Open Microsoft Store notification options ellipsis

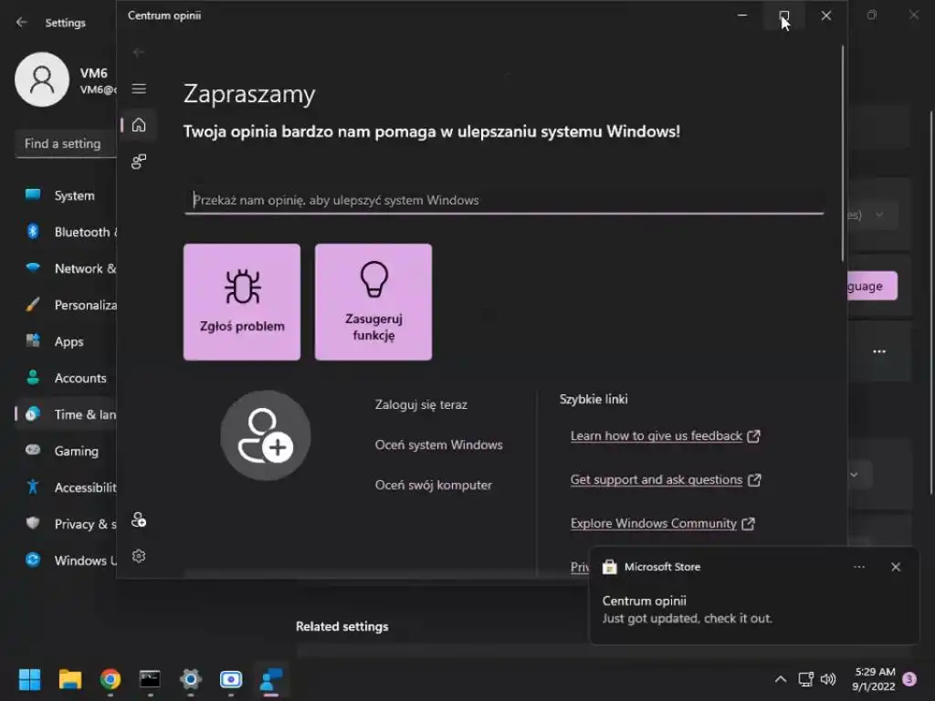point(859,567)
